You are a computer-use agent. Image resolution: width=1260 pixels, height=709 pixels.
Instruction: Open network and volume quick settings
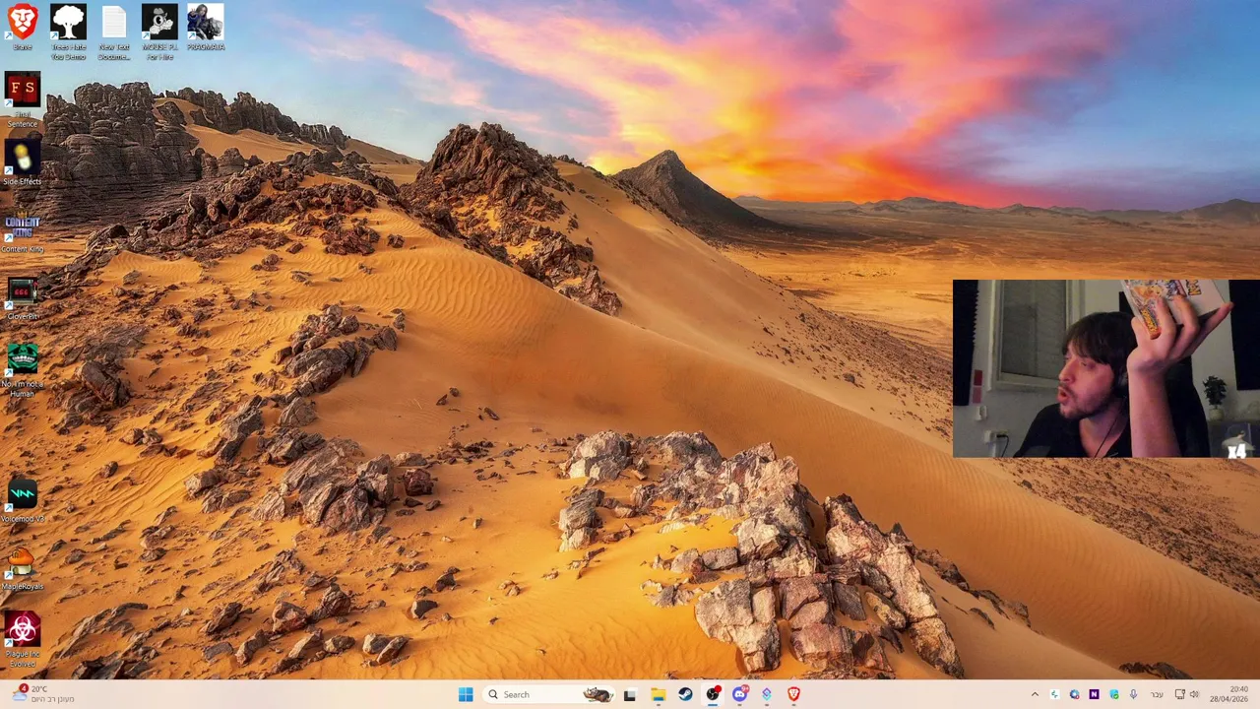point(1187,694)
